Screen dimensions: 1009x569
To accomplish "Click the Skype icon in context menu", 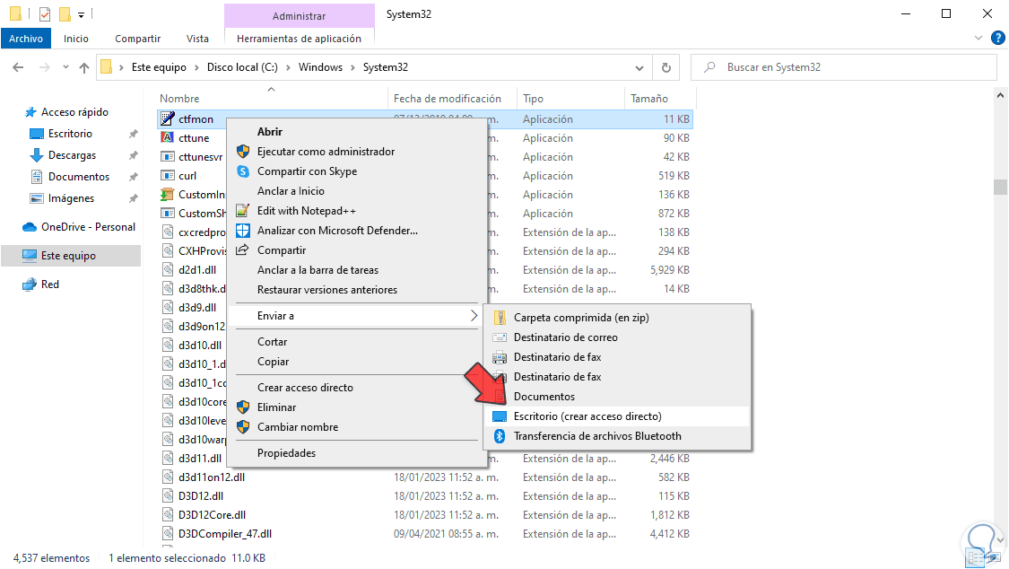I will [x=242, y=171].
